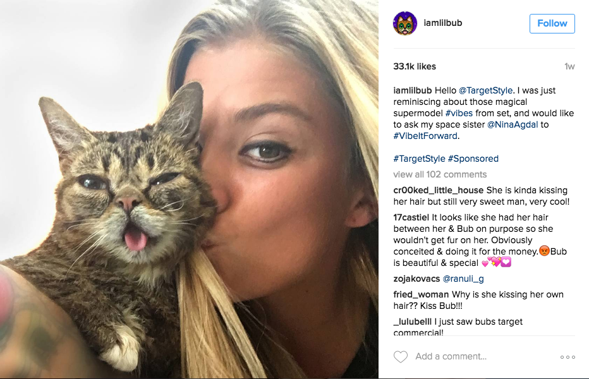Image resolution: width=589 pixels, height=379 pixels.
Task: Click the #TargetStyle hashtag below the caption
Action: tap(419, 159)
